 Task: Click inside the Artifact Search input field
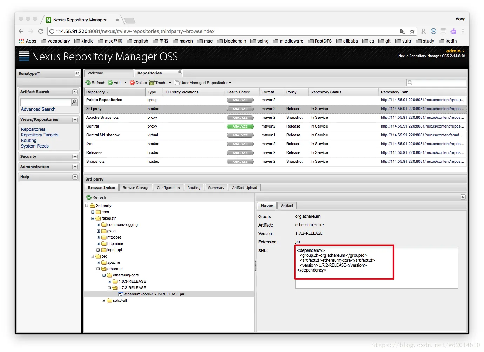coord(46,102)
